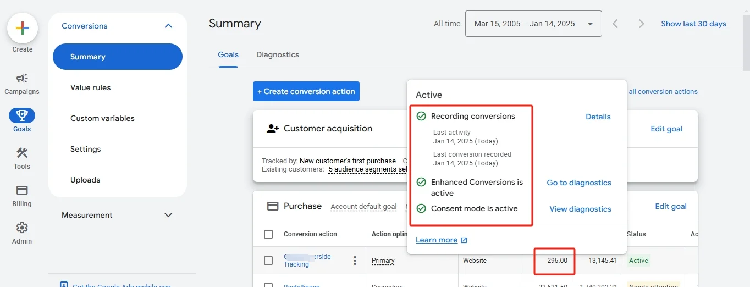Screen dimensions: 750x287
Task: Open Details for Recording conversions
Action: (x=598, y=117)
